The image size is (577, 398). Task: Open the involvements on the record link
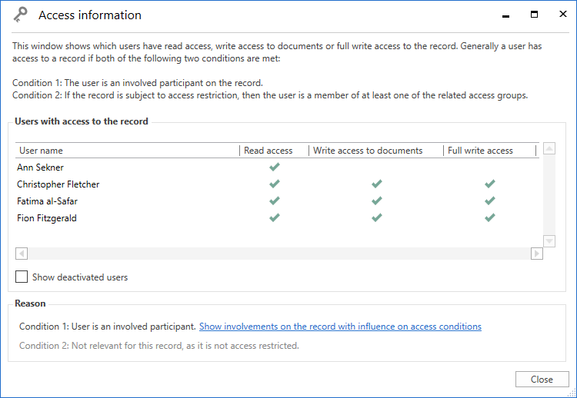click(340, 327)
